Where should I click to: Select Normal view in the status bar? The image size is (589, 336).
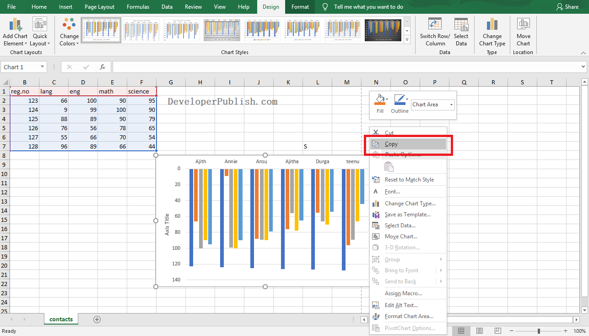coord(461,330)
